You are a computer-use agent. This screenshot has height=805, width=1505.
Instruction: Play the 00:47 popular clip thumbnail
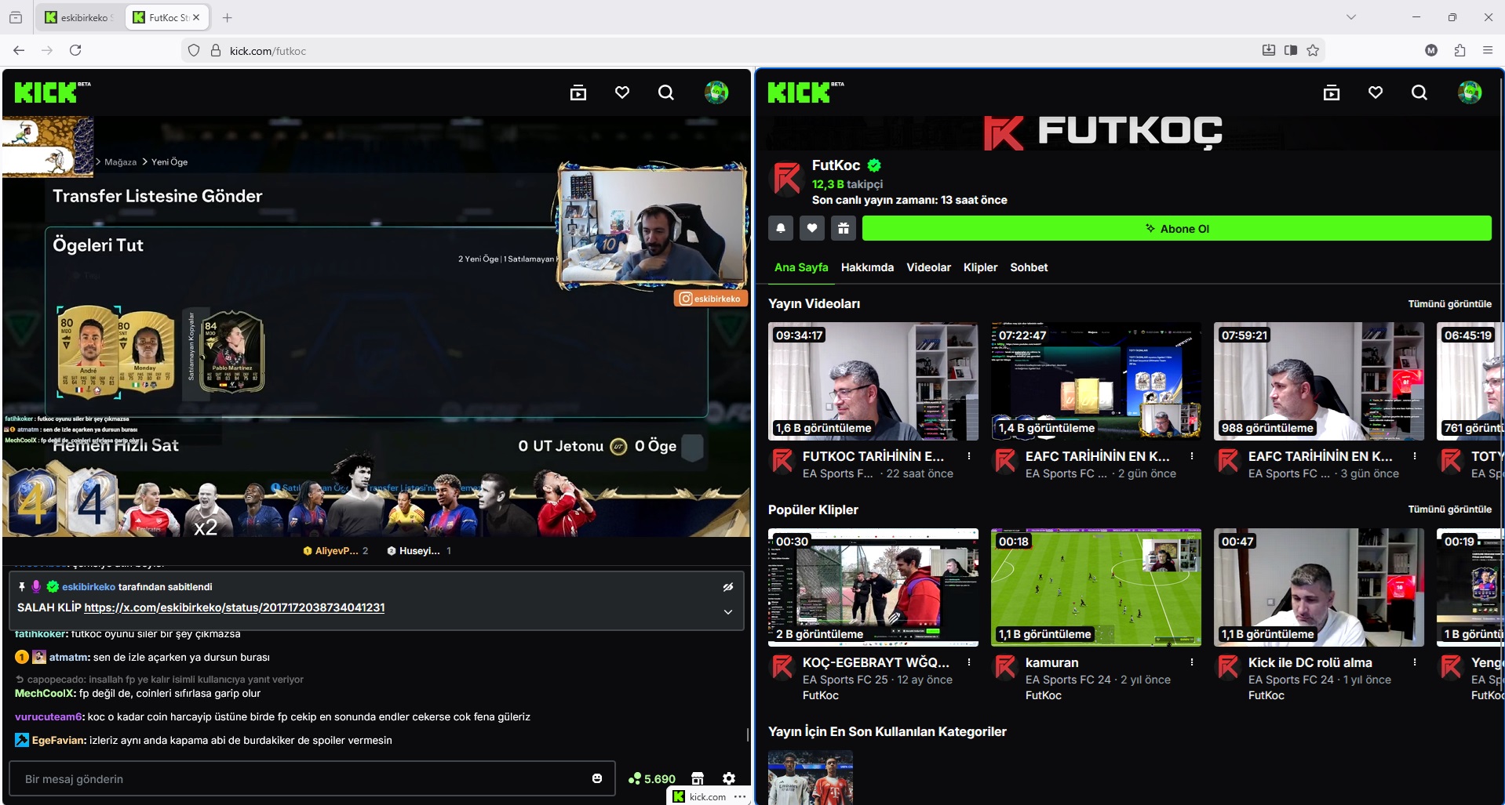1319,587
